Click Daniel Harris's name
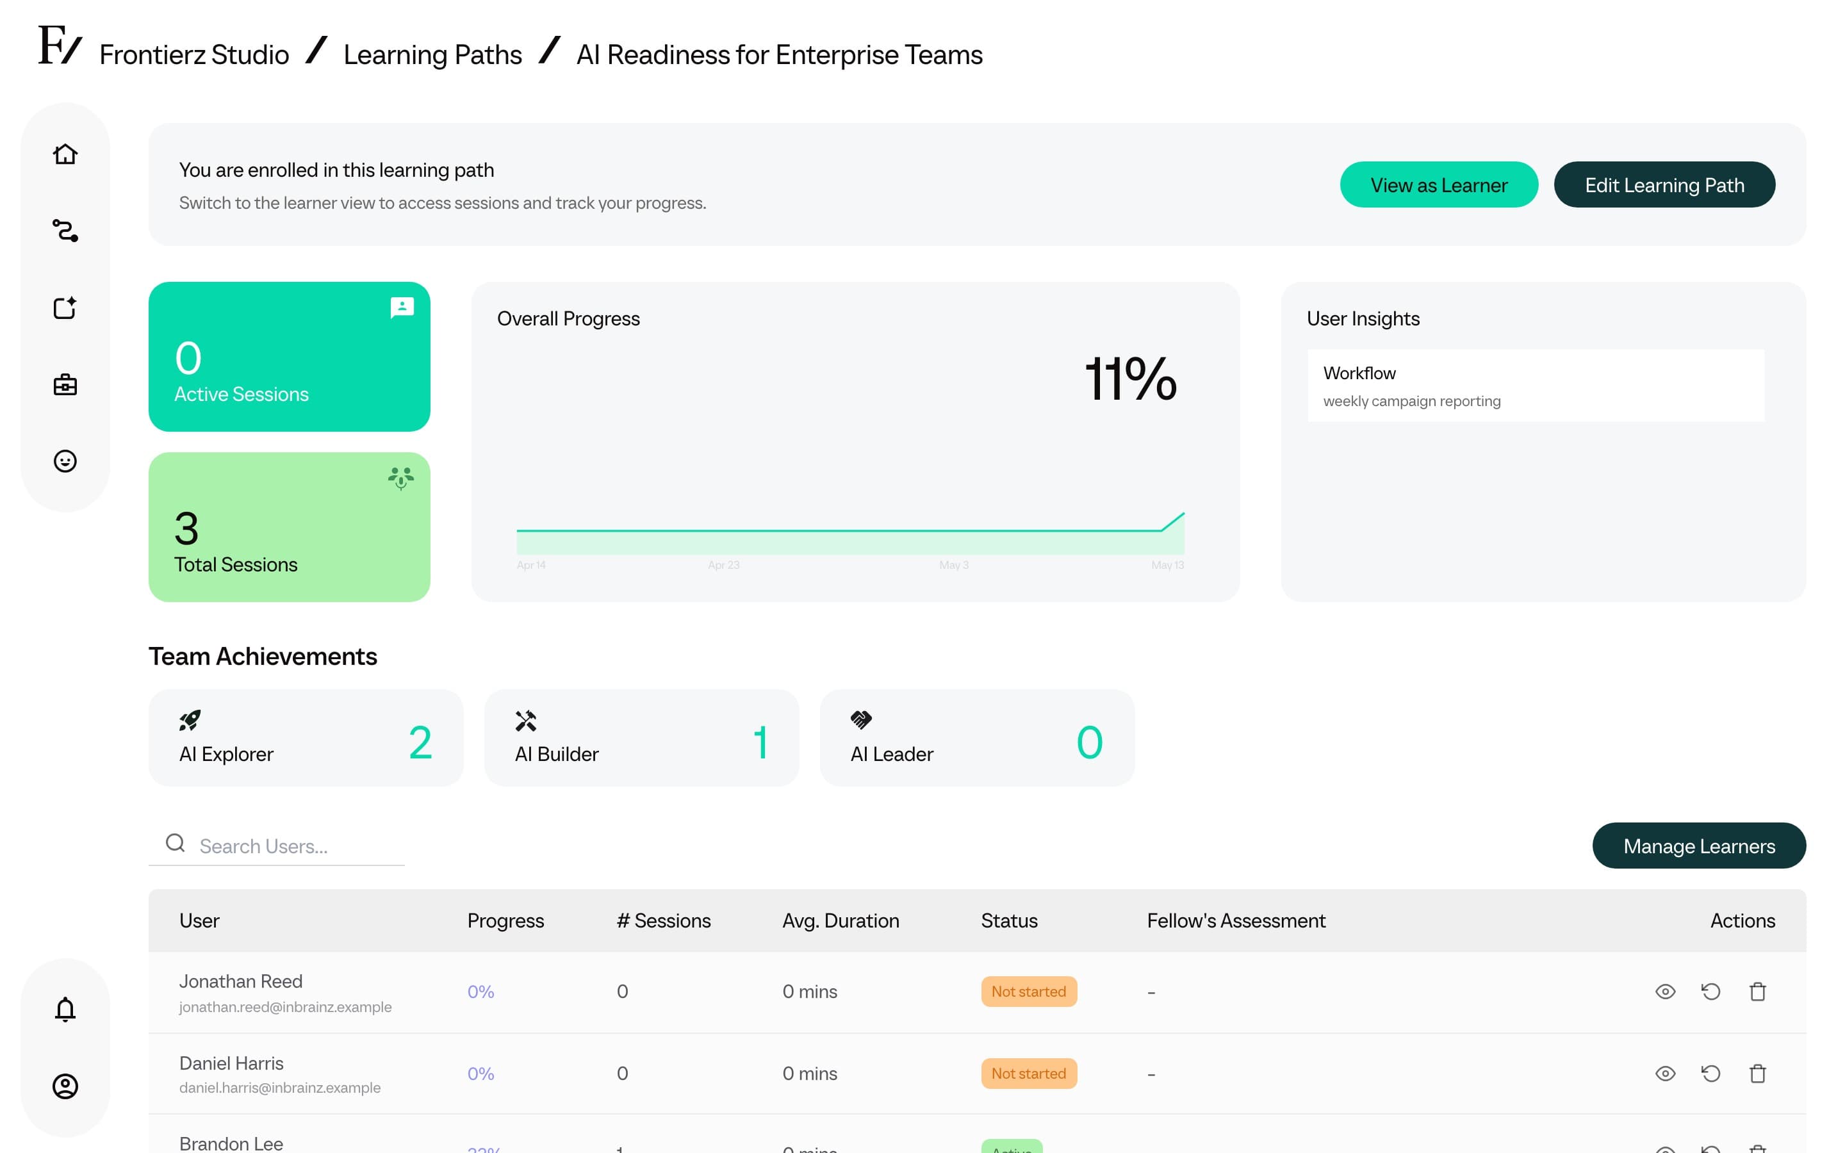The width and height of the screenshot is (1845, 1153). (231, 1063)
